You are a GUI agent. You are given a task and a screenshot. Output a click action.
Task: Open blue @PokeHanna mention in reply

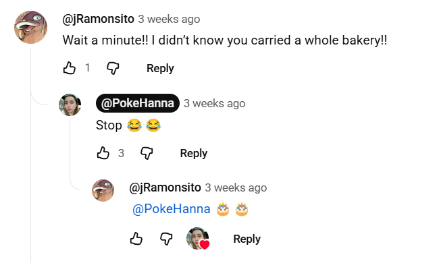(171, 209)
